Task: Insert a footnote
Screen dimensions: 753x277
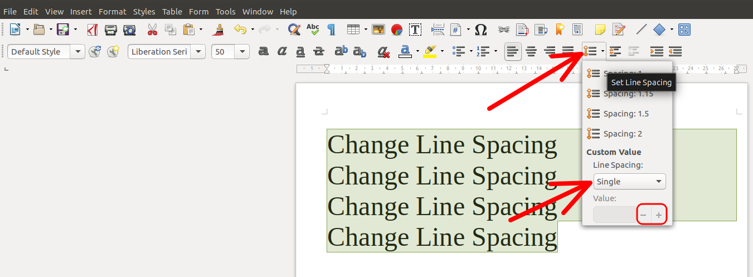Action: point(522,29)
